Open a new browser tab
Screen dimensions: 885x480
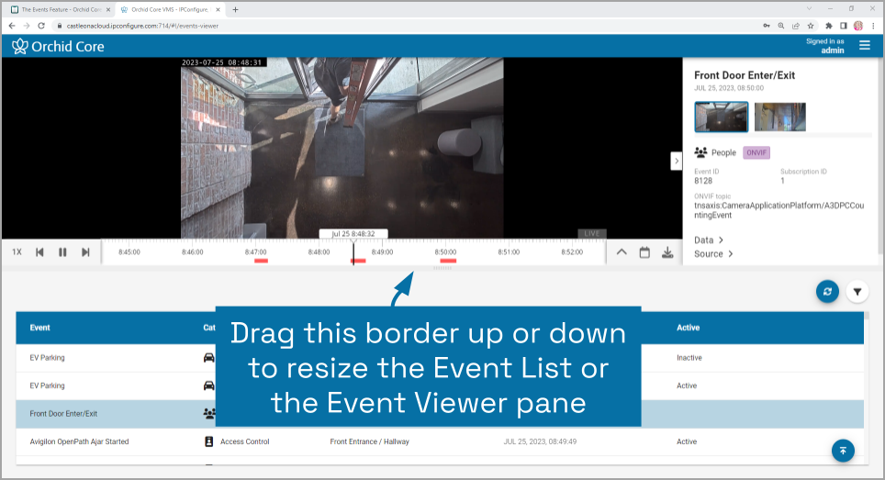coord(235,9)
